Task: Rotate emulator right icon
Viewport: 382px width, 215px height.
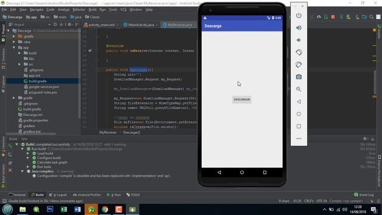Action: [x=298, y=64]
